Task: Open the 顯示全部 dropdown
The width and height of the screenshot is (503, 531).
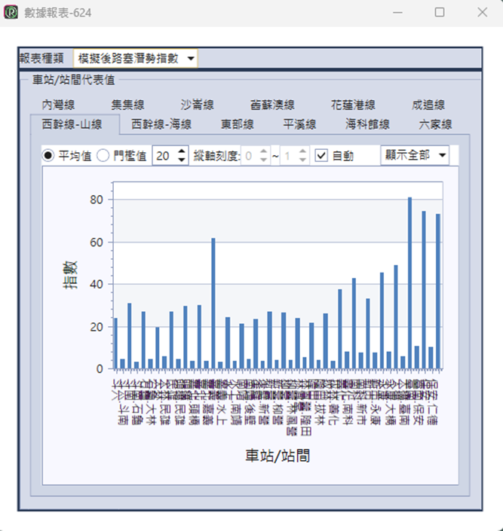Action: coord(415,155)
